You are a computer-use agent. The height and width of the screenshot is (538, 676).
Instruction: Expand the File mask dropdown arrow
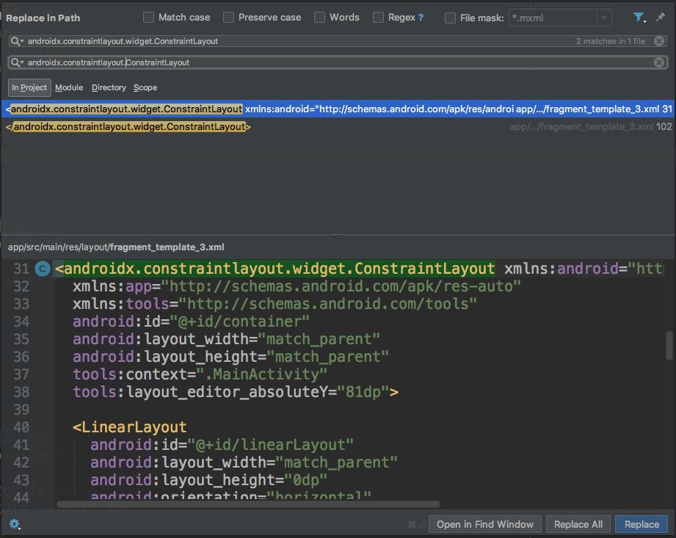pos(604,18)
